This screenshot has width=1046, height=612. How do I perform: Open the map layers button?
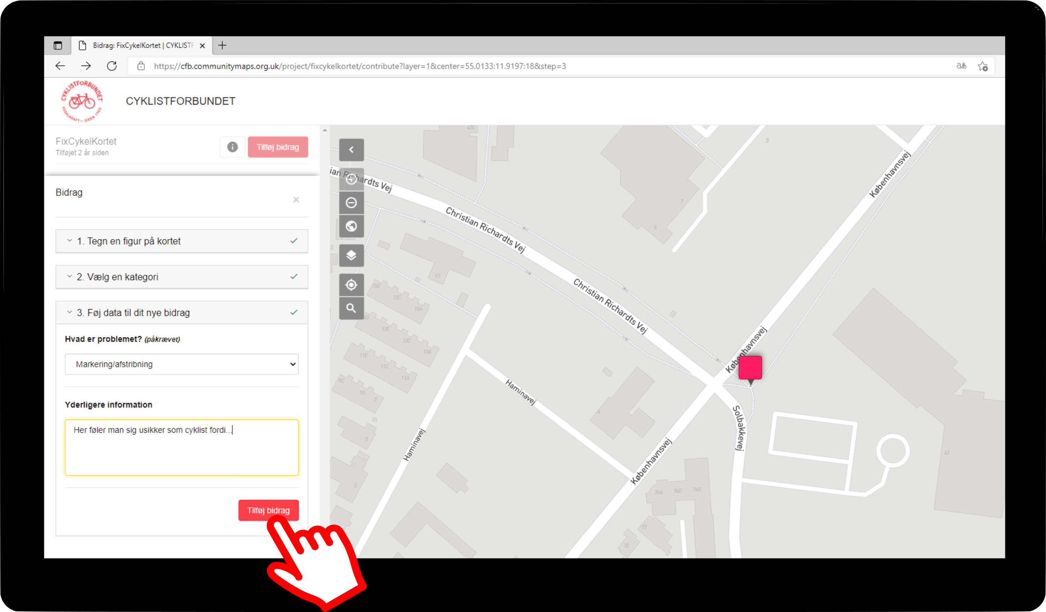tap(351, 255)
